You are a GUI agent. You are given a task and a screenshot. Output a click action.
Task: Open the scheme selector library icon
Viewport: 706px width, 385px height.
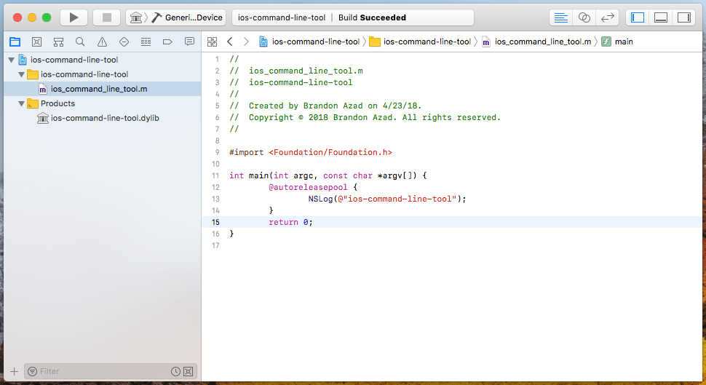[135, 17]
